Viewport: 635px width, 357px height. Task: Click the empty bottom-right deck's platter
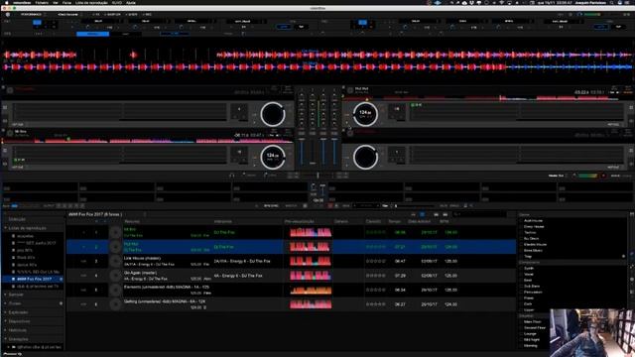tap(365, 157)
